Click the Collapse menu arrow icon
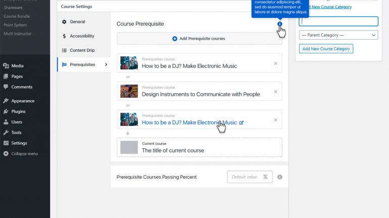The height and width of the screenshot is (218, 389). click(6, 154)
